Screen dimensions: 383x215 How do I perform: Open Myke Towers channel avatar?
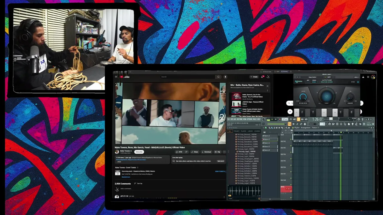(117, 152)
